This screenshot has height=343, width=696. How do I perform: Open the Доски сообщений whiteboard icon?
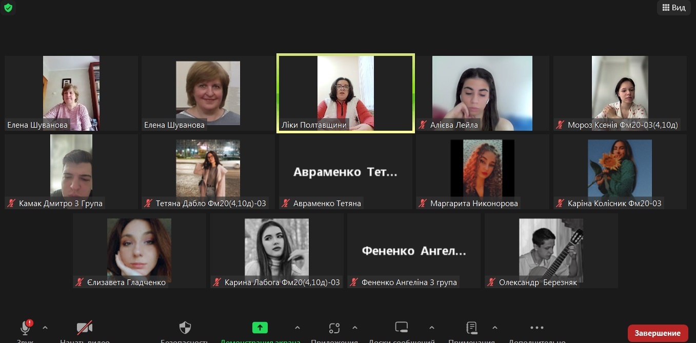[402, 328]
